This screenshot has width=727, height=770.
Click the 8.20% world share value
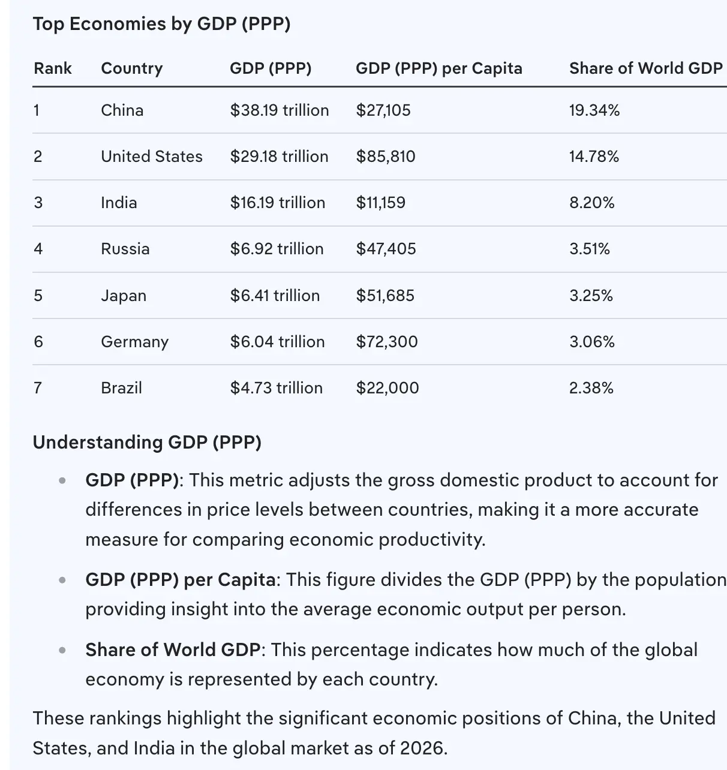coord(592,203)
